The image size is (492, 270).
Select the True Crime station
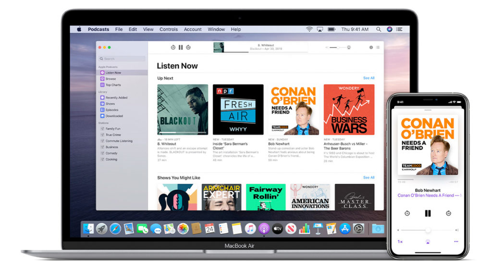coord(111,135)
